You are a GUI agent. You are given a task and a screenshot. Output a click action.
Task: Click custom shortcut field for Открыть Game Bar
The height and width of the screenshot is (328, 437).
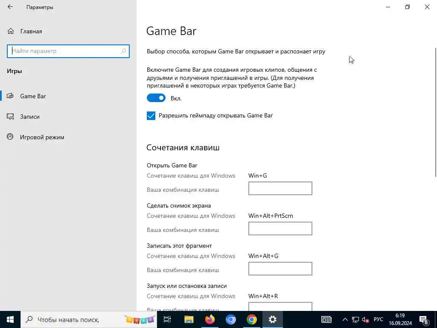click(x=280, y=188)
